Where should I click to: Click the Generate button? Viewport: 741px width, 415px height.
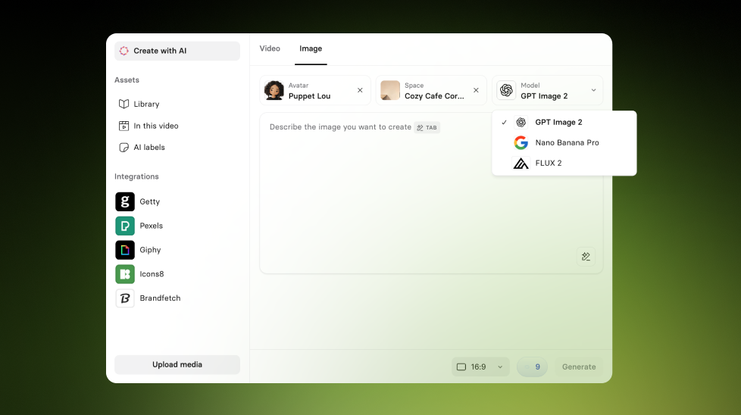(579, 367)
